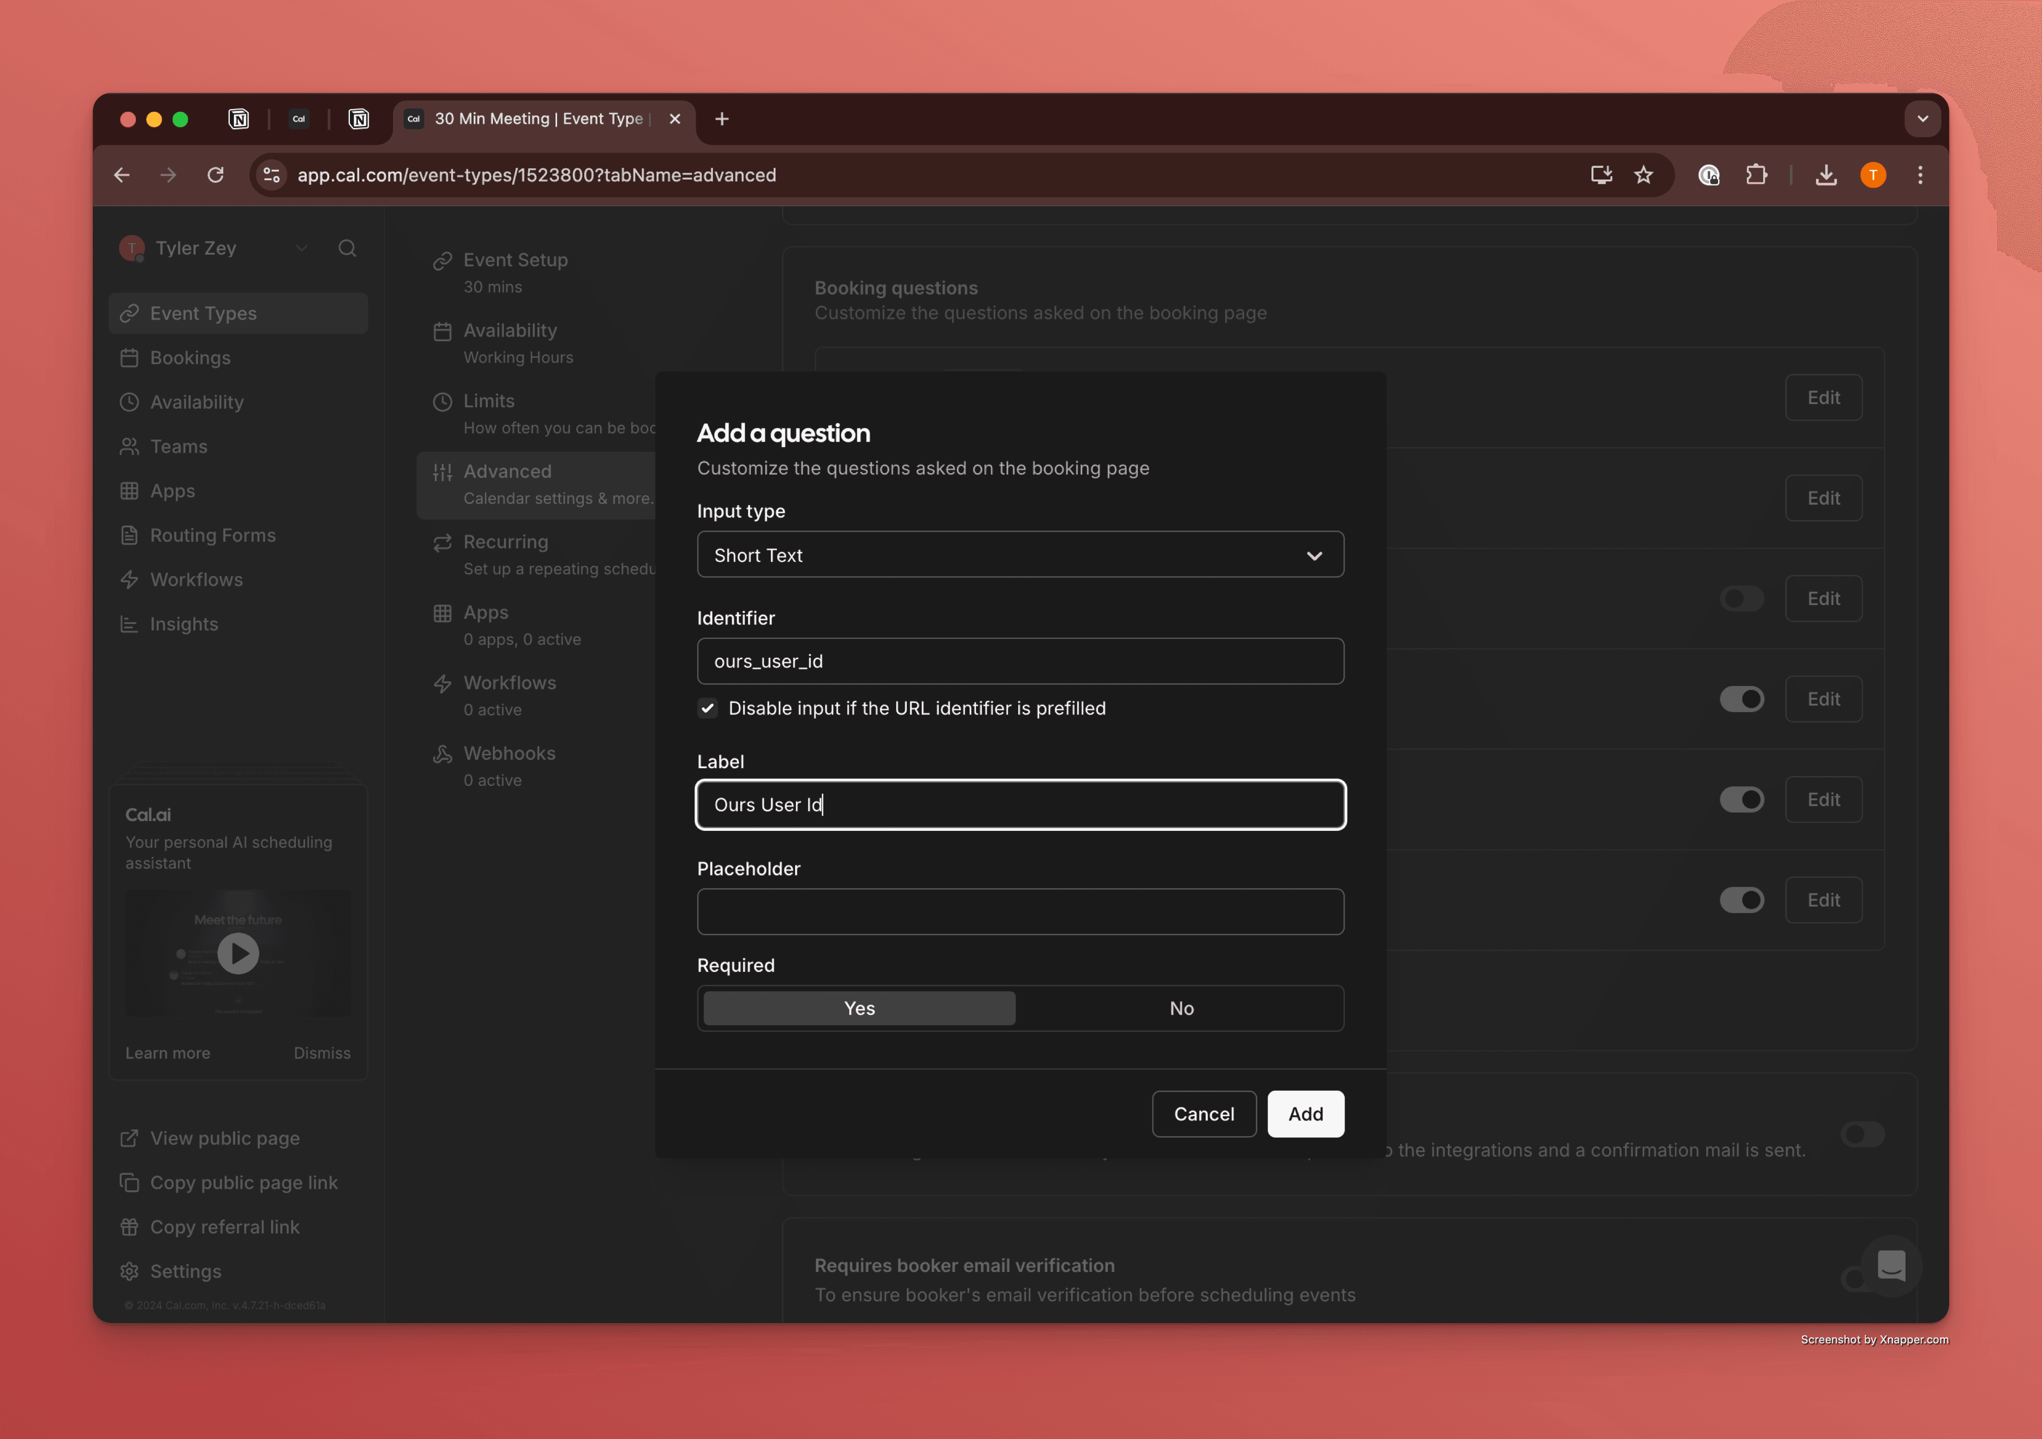Expand the Short Text input type dropdown
This screenshot has width=2042, height=1439.
tap(1020, 554)
